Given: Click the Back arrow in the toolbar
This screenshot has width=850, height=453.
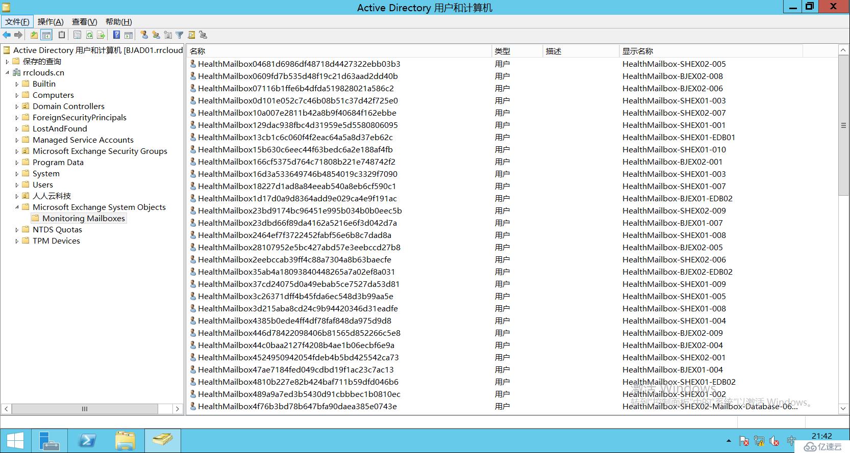Looking at the screenshot, I should point(7,35).
